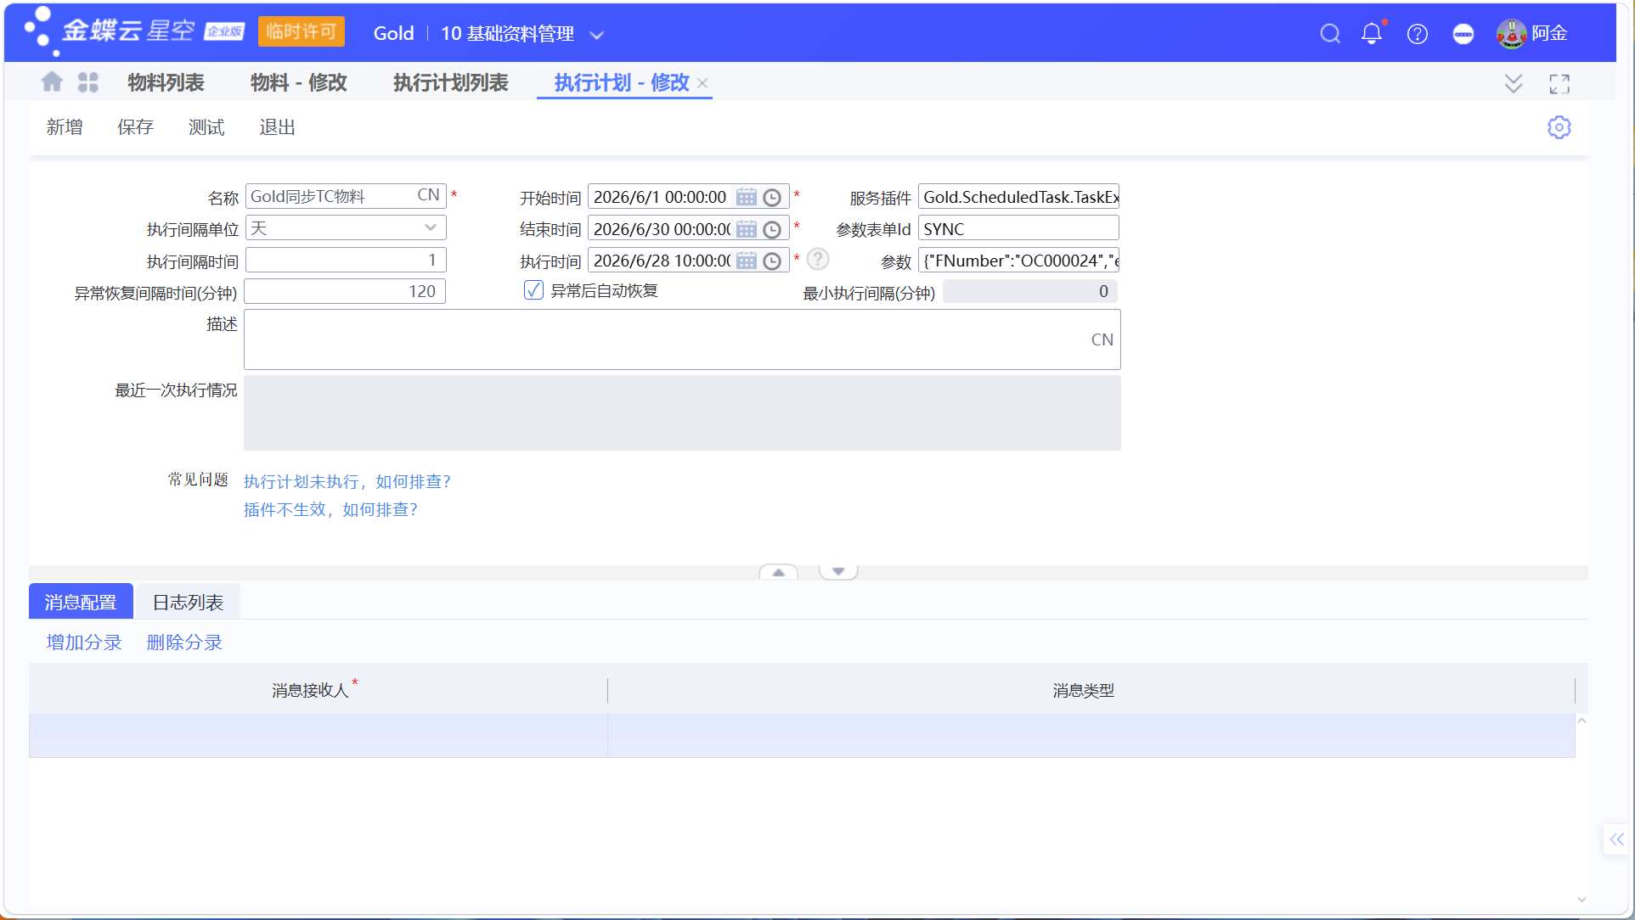
Task: Click the 新增 toolbar button
Action: click(x=65, y=127)
